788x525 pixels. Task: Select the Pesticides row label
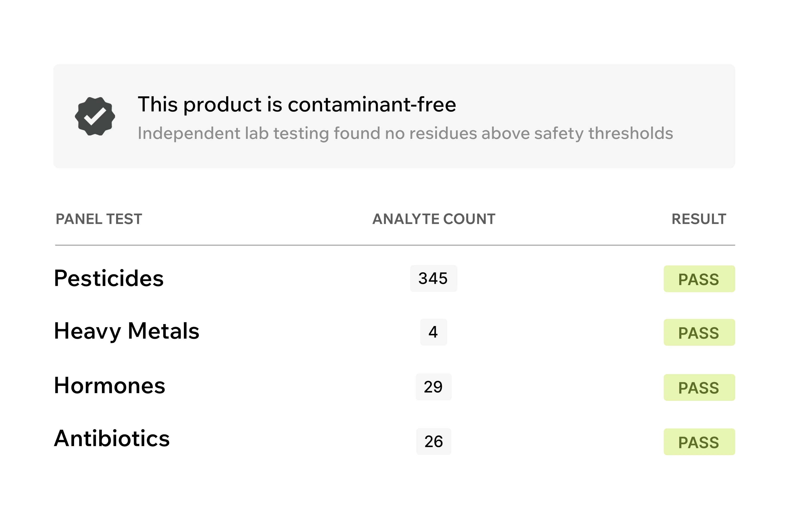109,278
